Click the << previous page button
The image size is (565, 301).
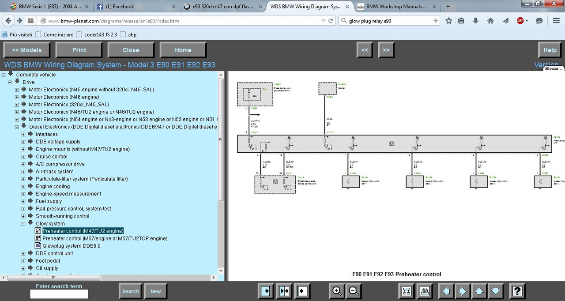pyautogui.click(x=365, y=50)
